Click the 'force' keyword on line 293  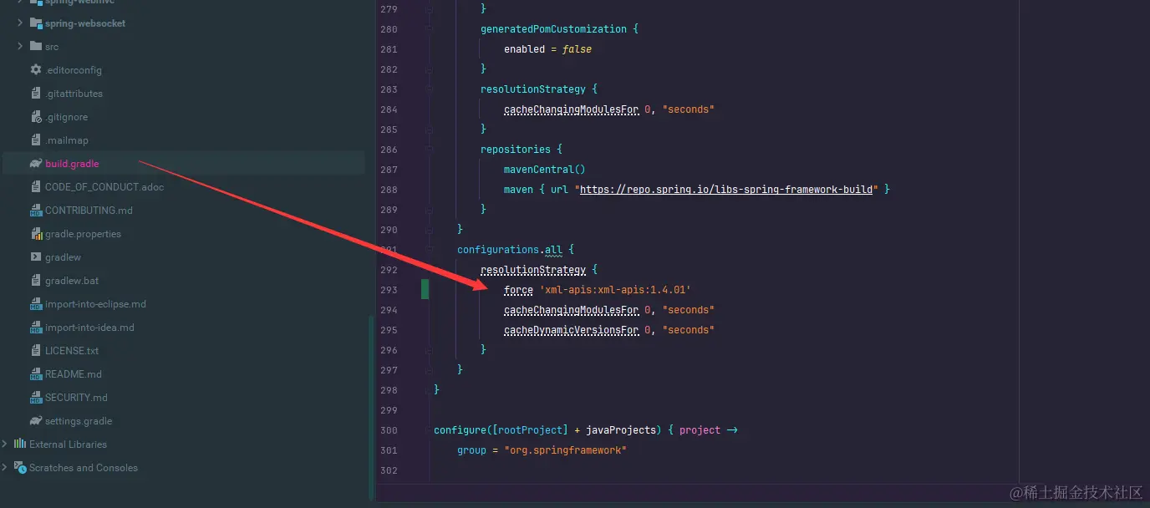(518, 290)
